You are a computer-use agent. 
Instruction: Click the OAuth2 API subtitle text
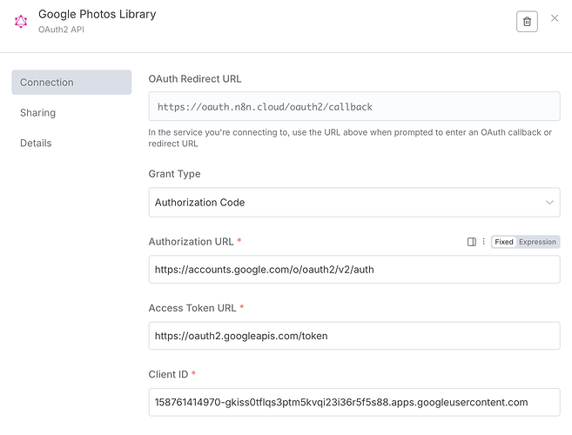point(61,30)
